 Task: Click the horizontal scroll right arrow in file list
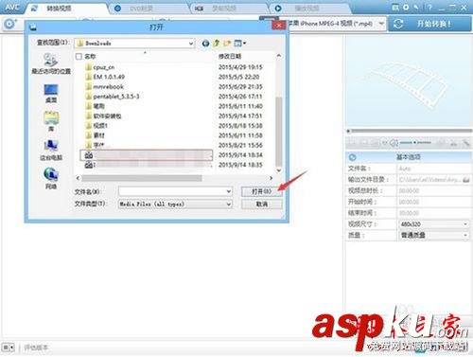(271, 178)
